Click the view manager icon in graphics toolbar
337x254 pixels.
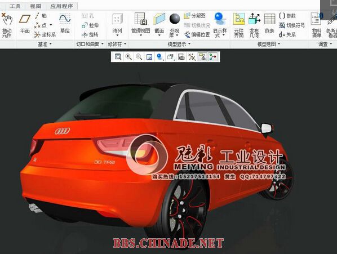[x=181, y=57]
